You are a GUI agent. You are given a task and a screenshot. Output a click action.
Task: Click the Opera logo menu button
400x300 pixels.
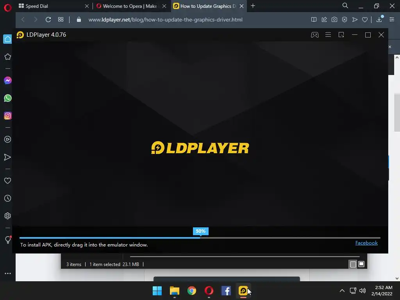point(8,8)
